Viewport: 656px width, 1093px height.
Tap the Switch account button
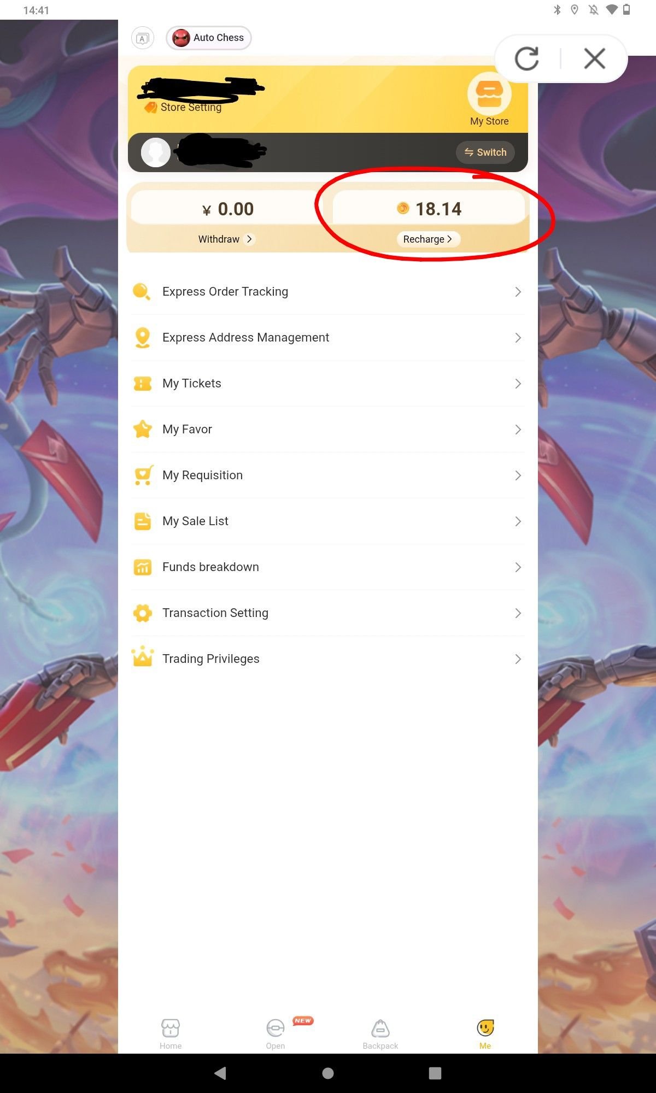coord(485,152)
